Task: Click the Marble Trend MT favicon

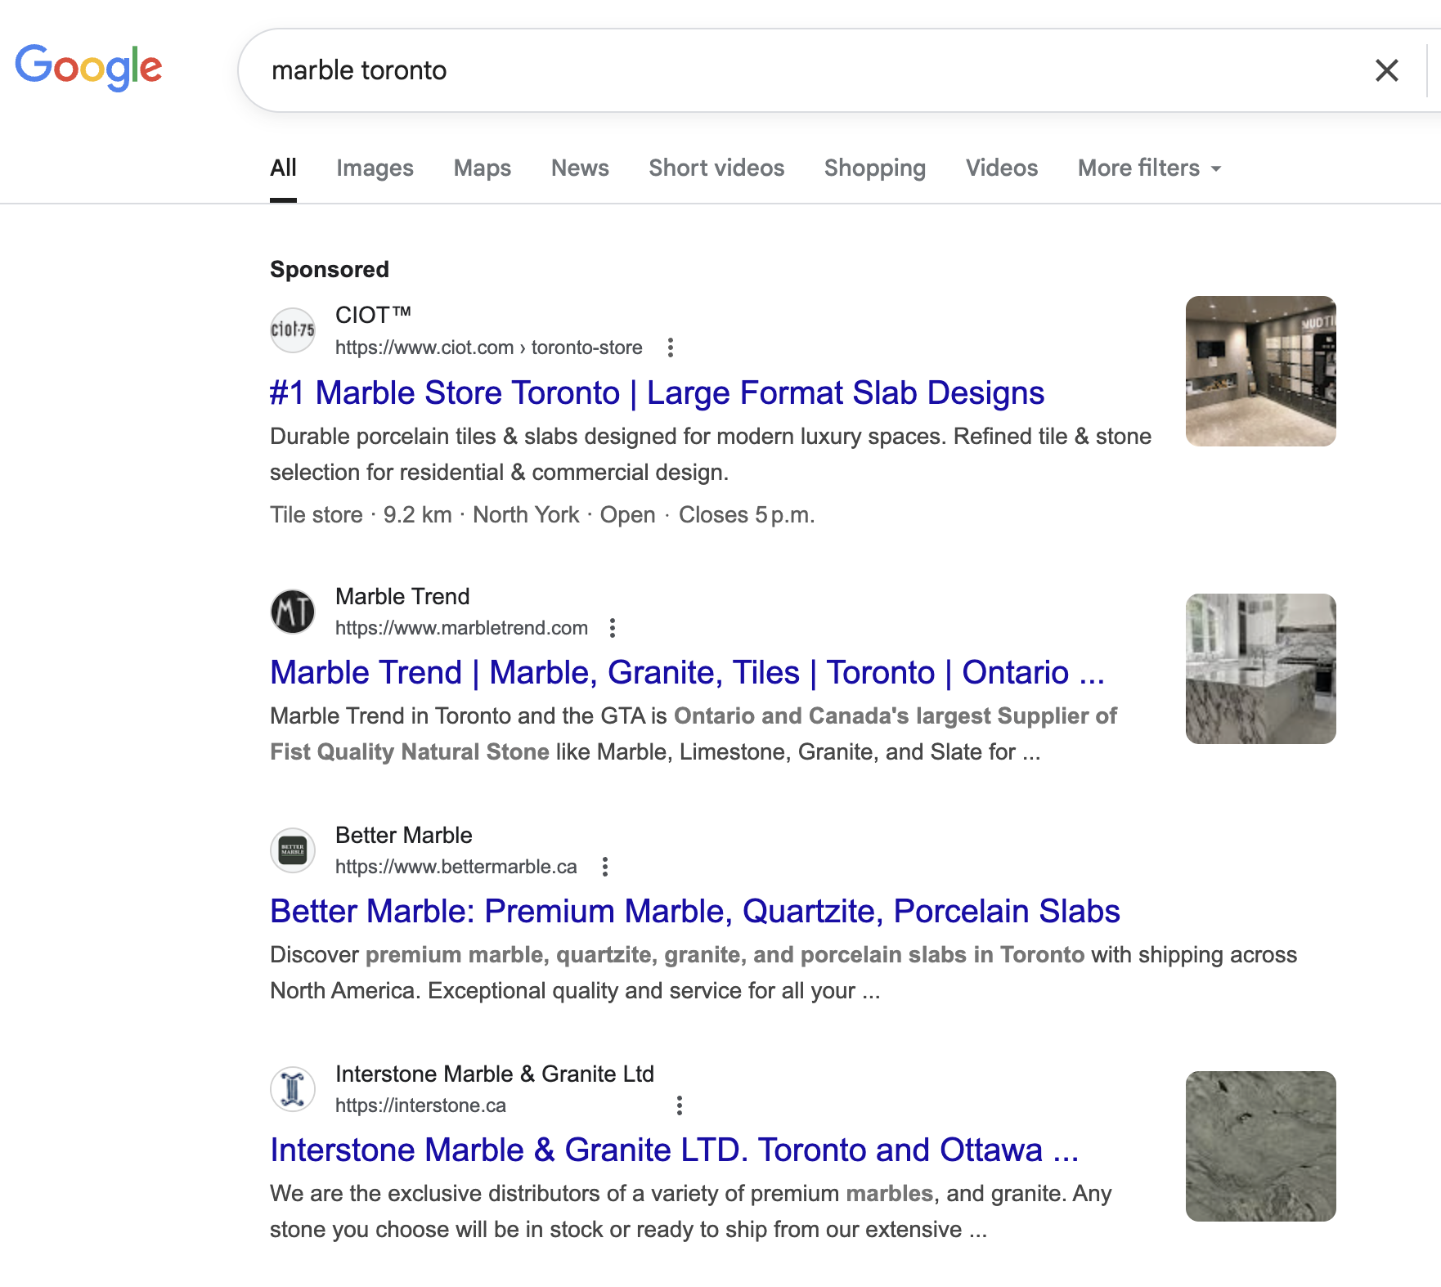Action: tap(293, 612)
